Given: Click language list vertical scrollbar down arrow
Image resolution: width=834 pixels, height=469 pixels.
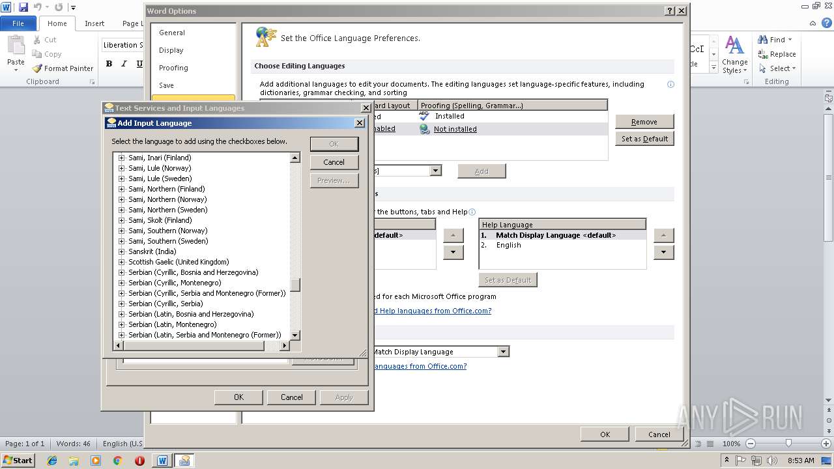Looking at the screenshot, I should tap(295, 335).
